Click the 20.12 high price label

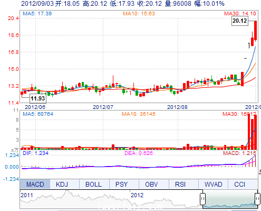click(x=240, y=21)
